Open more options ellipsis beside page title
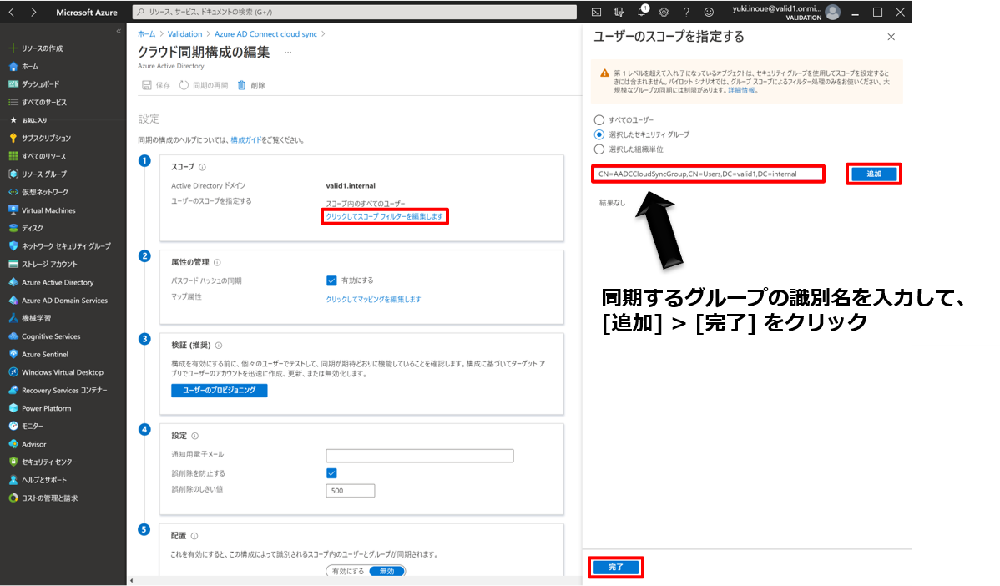The image size is (1000, 586). (288, 53)
